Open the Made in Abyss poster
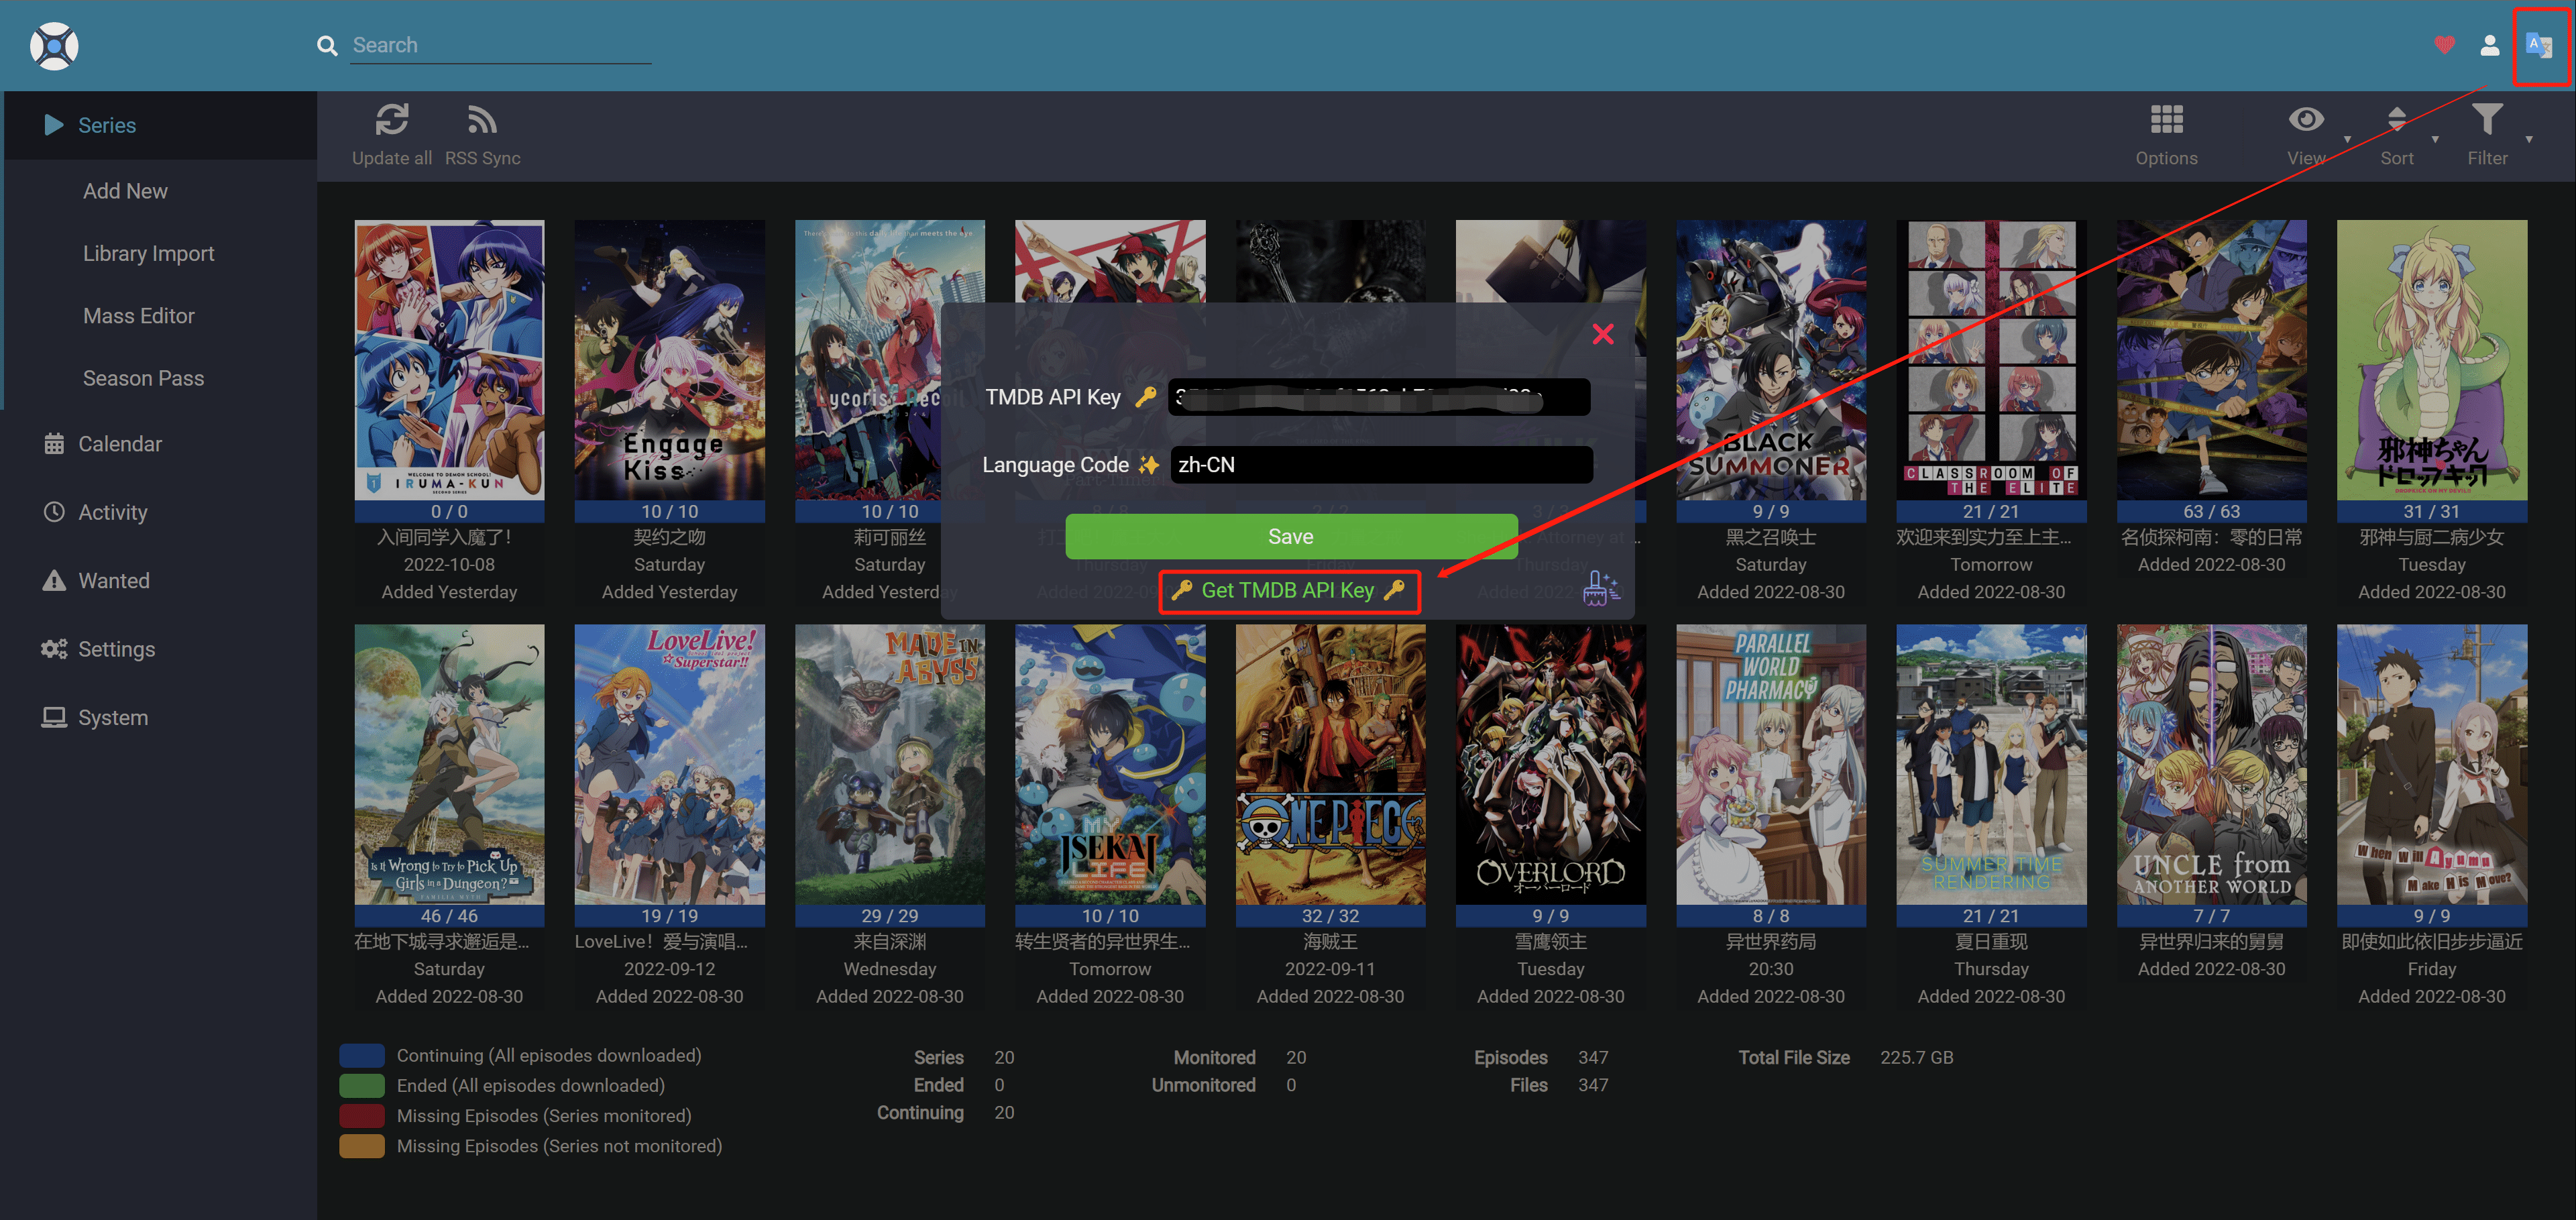This screenshot has height=1220, width=2576. pos(890,765)
